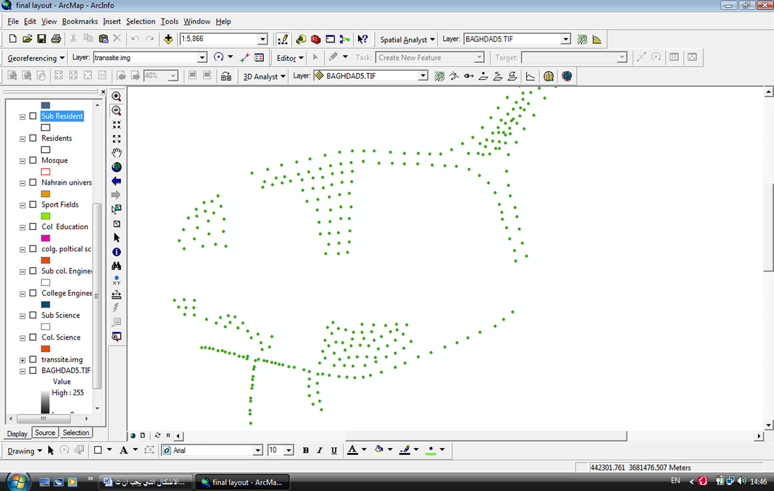Switch to the Source tab
Image resolution: width=774 pixels, height=491 pixels.
45,433
